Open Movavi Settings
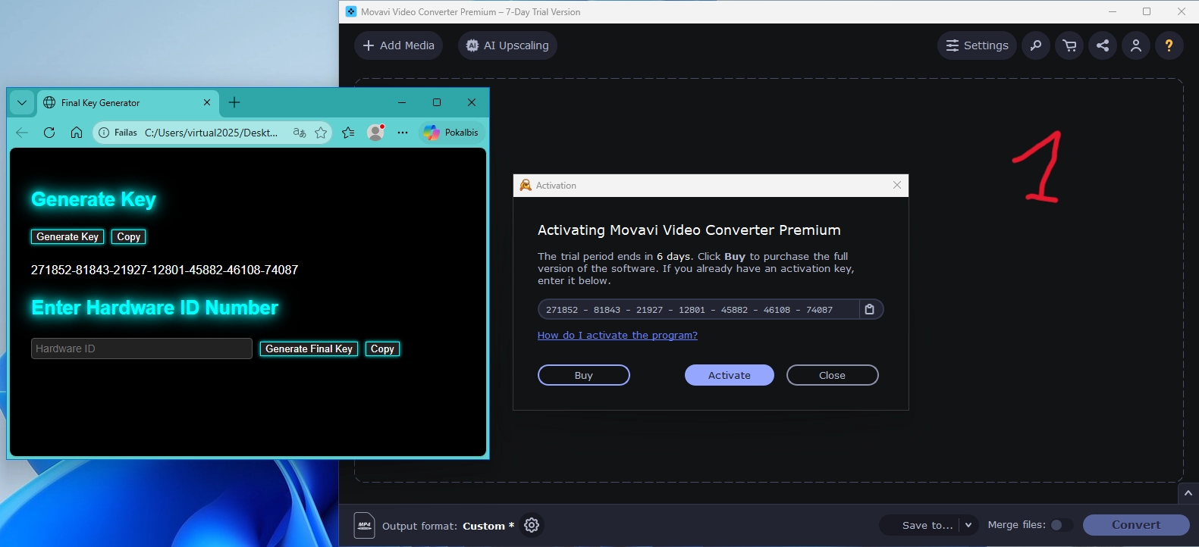Image resolution: width=1199 pixels, height=547 pixels. [977, 45]
